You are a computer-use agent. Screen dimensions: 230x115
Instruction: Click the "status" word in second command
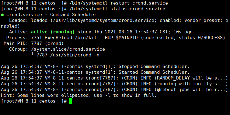119,9
